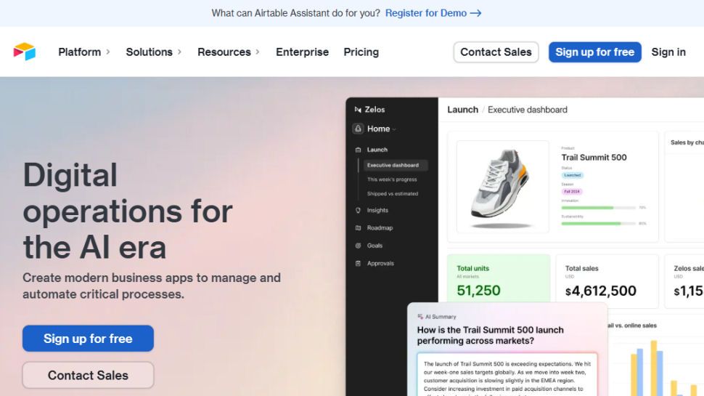Click the Roadmap sidebar icon

tap(358, 228)
